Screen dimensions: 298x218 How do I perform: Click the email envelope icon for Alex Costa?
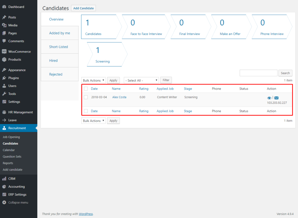coord(276,98)
